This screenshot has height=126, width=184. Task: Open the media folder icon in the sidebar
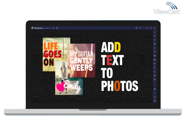click(155, 68)
